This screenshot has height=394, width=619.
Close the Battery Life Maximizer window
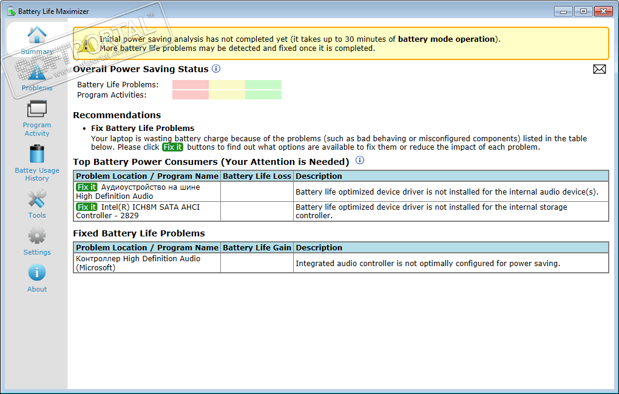pyautogui.click(x=604, y=12)
